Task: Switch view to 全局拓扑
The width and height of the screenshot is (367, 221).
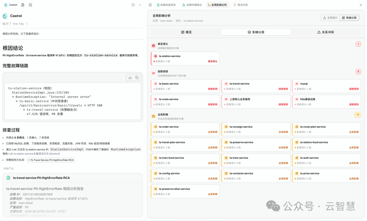Action: coord(330,18)
